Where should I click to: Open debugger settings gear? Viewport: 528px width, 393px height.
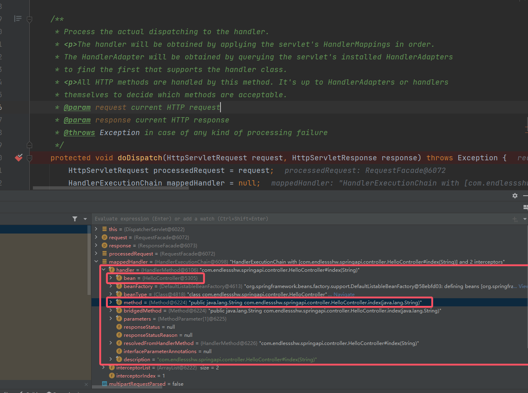coord(515,196)
